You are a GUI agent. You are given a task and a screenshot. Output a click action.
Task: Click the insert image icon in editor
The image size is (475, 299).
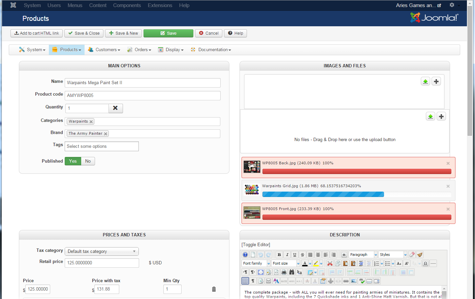[x=354, y=281]
